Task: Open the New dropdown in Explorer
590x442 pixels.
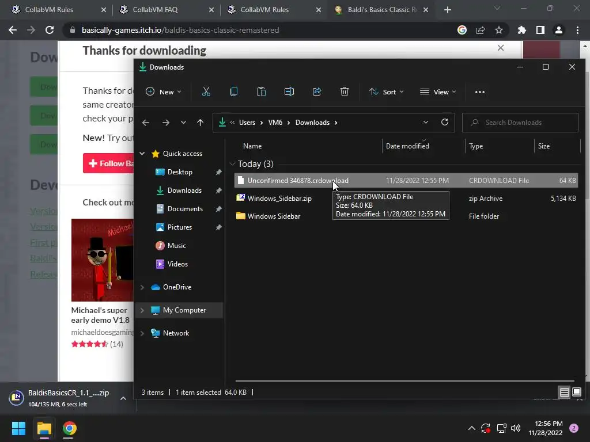Action: click(x=164, y=92)
